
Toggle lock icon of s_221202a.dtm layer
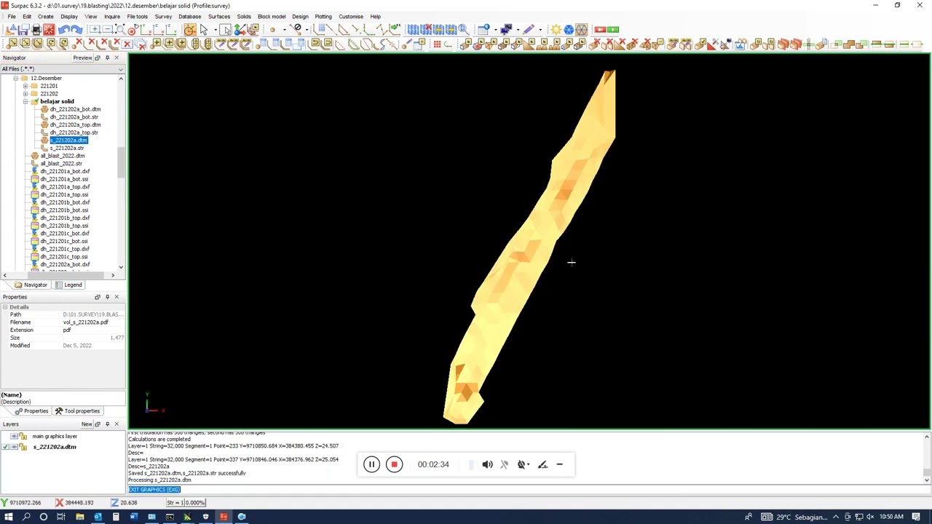click(x=23, y=447)
